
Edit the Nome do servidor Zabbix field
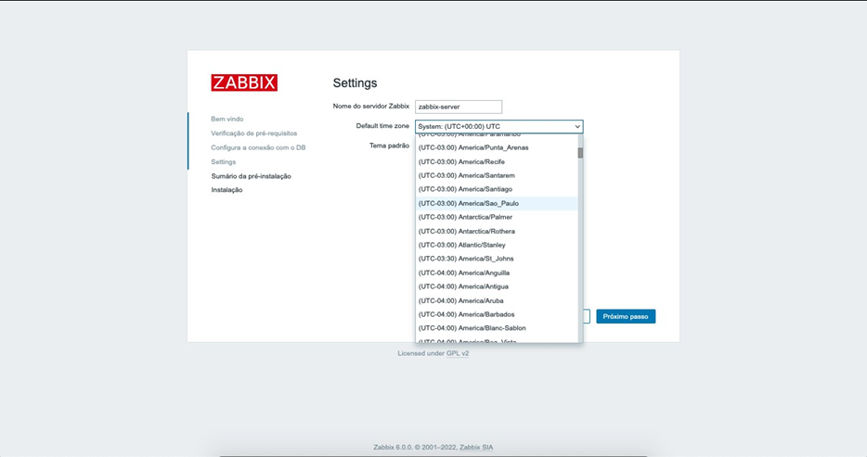tap(459, 107)
